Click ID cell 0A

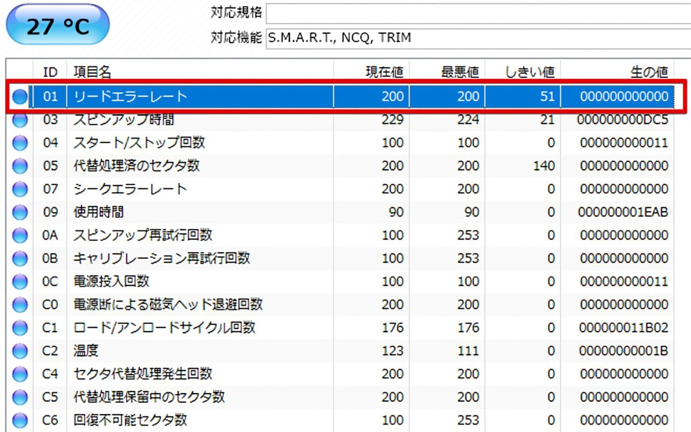(50, 236)
